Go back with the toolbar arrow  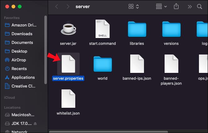tap(57, 7)
